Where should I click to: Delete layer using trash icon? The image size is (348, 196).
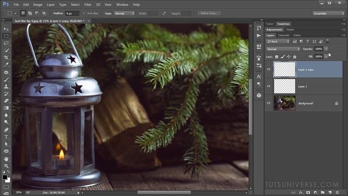pyautogui.click(x=337, y=192)
